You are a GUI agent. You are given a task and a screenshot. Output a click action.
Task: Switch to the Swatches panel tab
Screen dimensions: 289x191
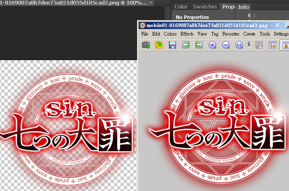[x=205, y=6]
